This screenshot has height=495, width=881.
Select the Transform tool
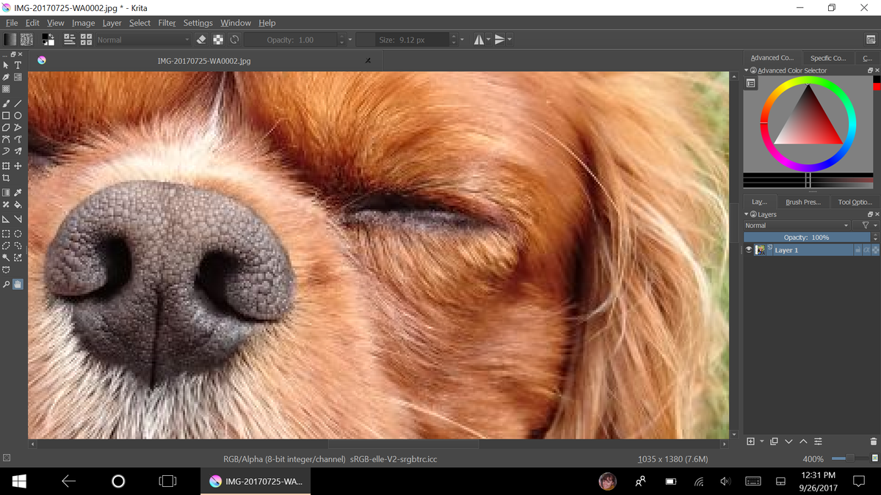pos(6,166)
